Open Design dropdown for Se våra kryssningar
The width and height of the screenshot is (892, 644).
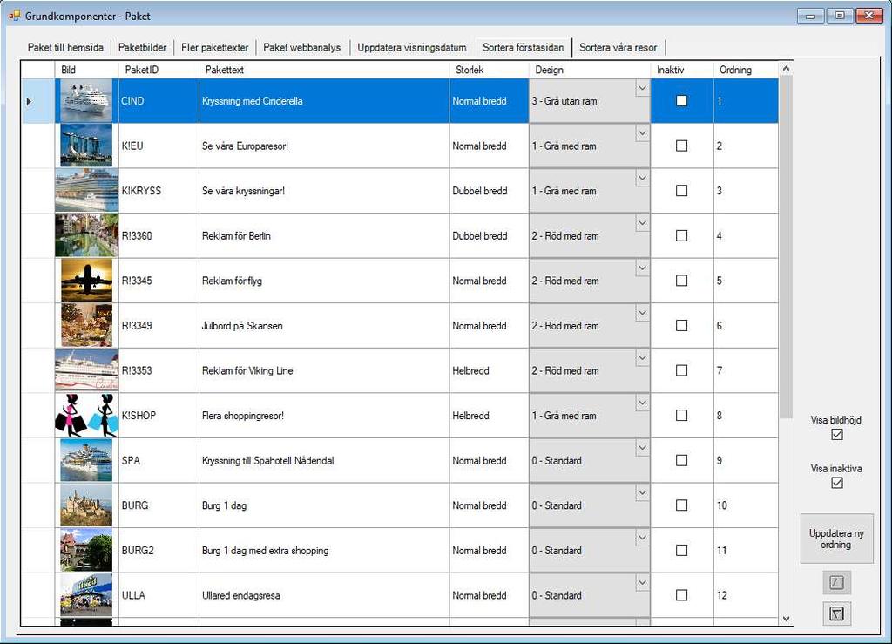642,178
